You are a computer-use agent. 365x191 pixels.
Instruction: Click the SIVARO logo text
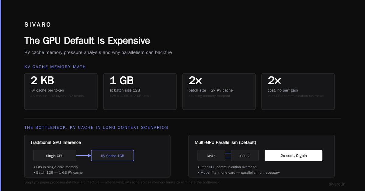[x=38, y=25]
